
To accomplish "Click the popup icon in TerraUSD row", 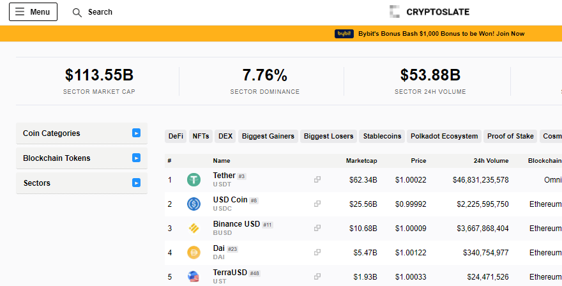I will pos(317,276).
